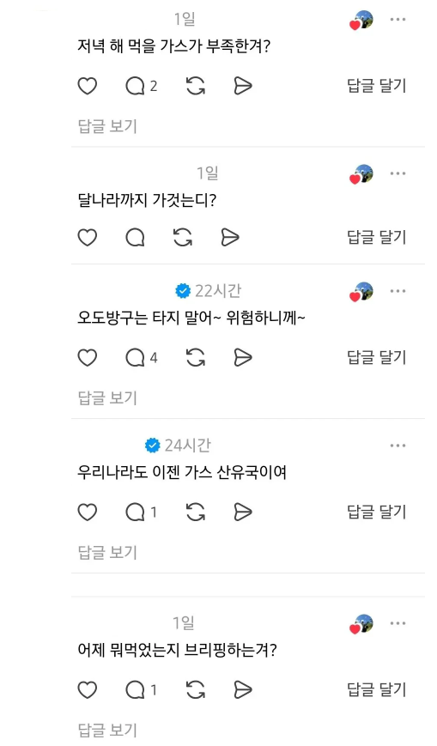Open replies bubble on '저녁 해 먹을 가스가 부족한겨?'

(x=141, y=86)
